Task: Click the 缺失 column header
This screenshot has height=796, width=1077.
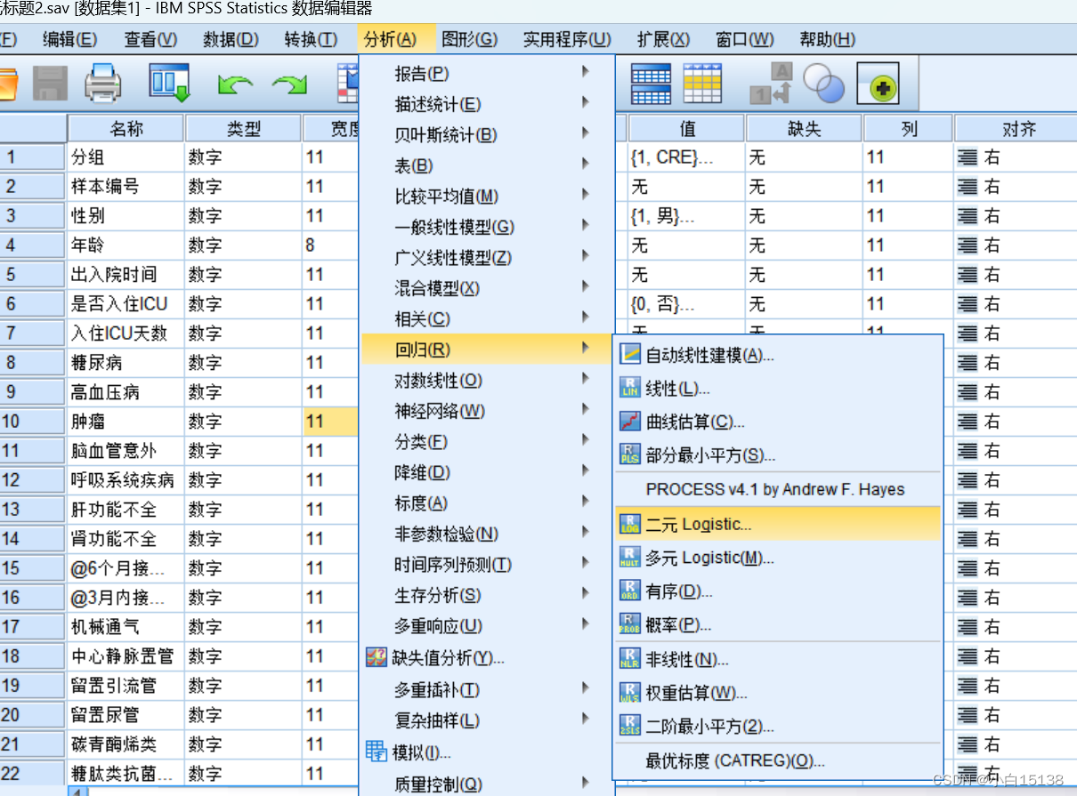Action: tap(804, 129)
